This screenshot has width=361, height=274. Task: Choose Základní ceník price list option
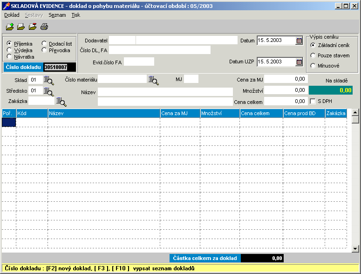tap(313, 45)
